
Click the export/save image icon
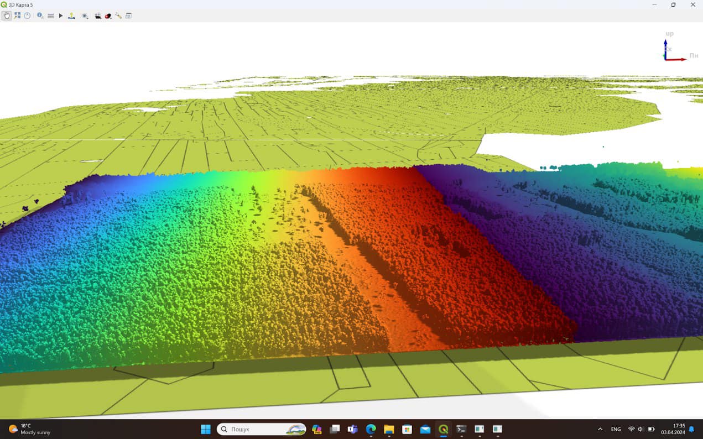coord(71,16)
